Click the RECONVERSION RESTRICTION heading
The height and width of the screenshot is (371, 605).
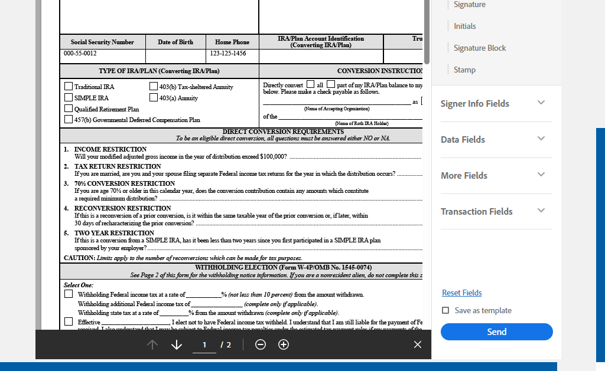pos(123,208)
